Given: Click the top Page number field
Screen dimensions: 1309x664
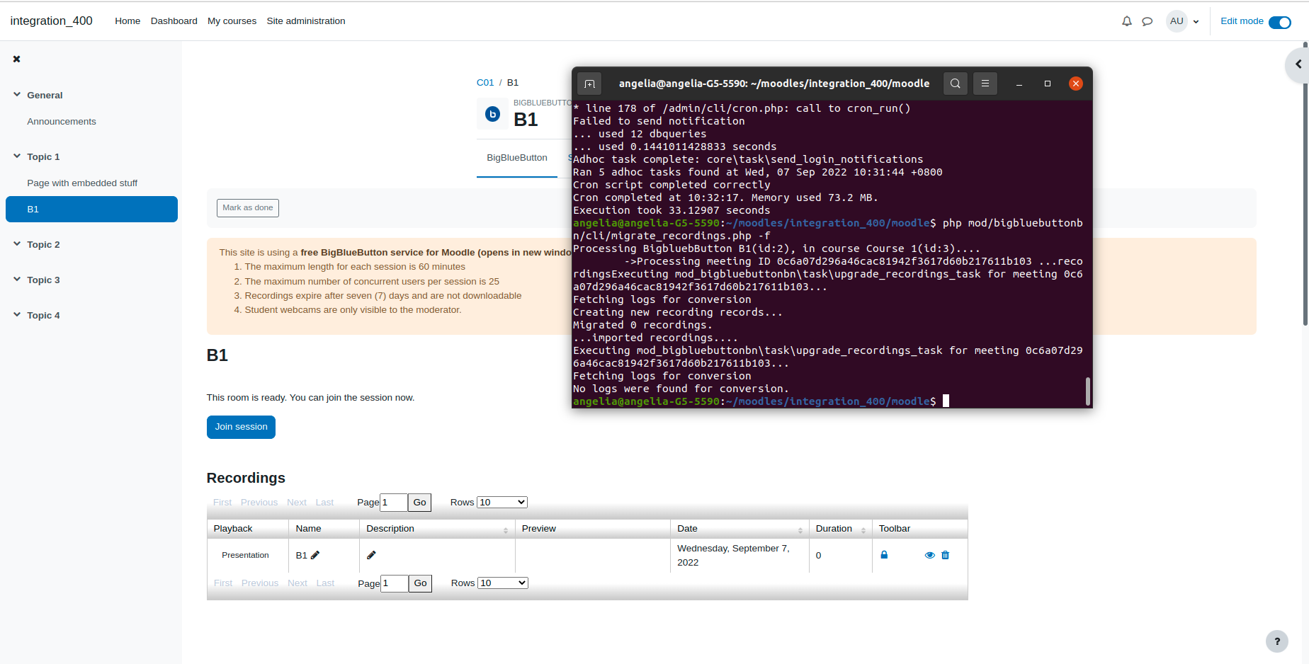Looking at the screenshot, I should 394,503.
